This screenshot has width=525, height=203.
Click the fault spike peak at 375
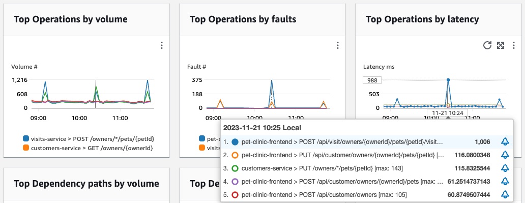(272, 81)
